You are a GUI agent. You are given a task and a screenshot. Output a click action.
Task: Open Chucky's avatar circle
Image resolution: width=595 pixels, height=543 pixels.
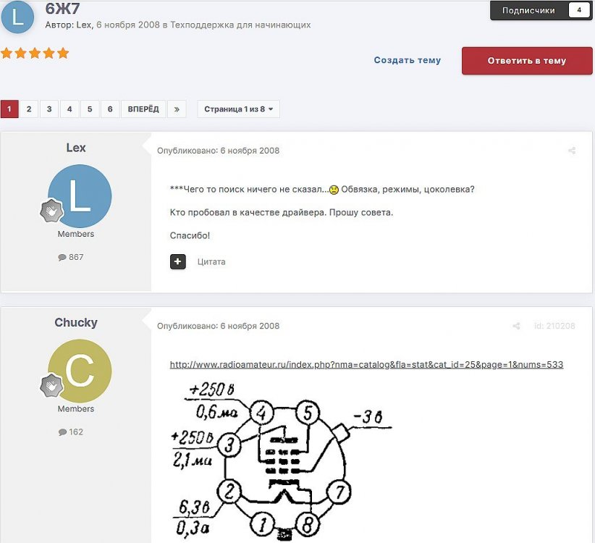tap(80, 371)
